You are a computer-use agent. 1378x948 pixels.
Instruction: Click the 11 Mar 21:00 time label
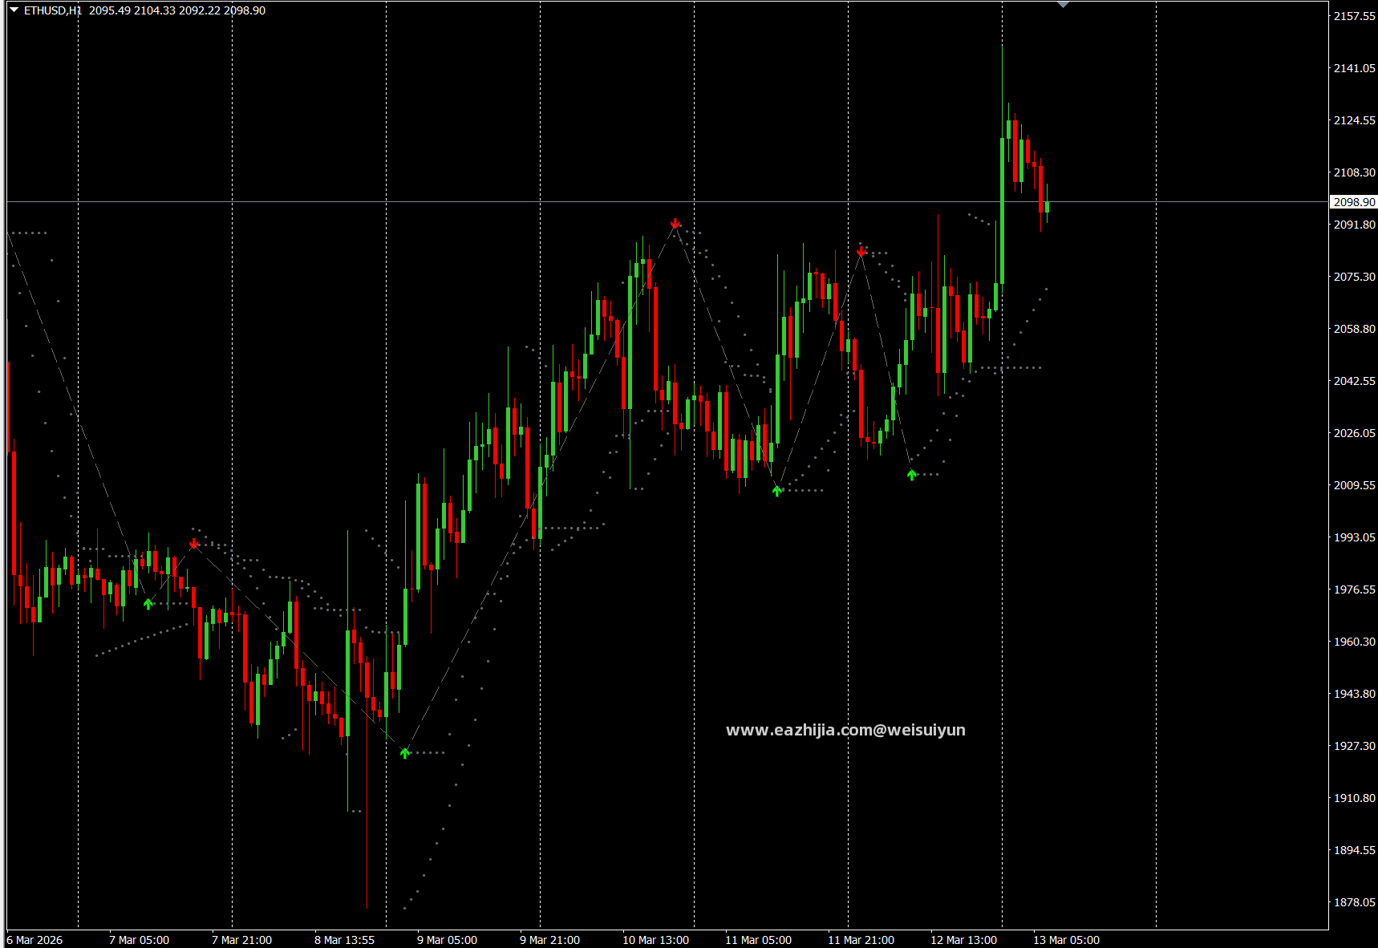coord(861,940)
